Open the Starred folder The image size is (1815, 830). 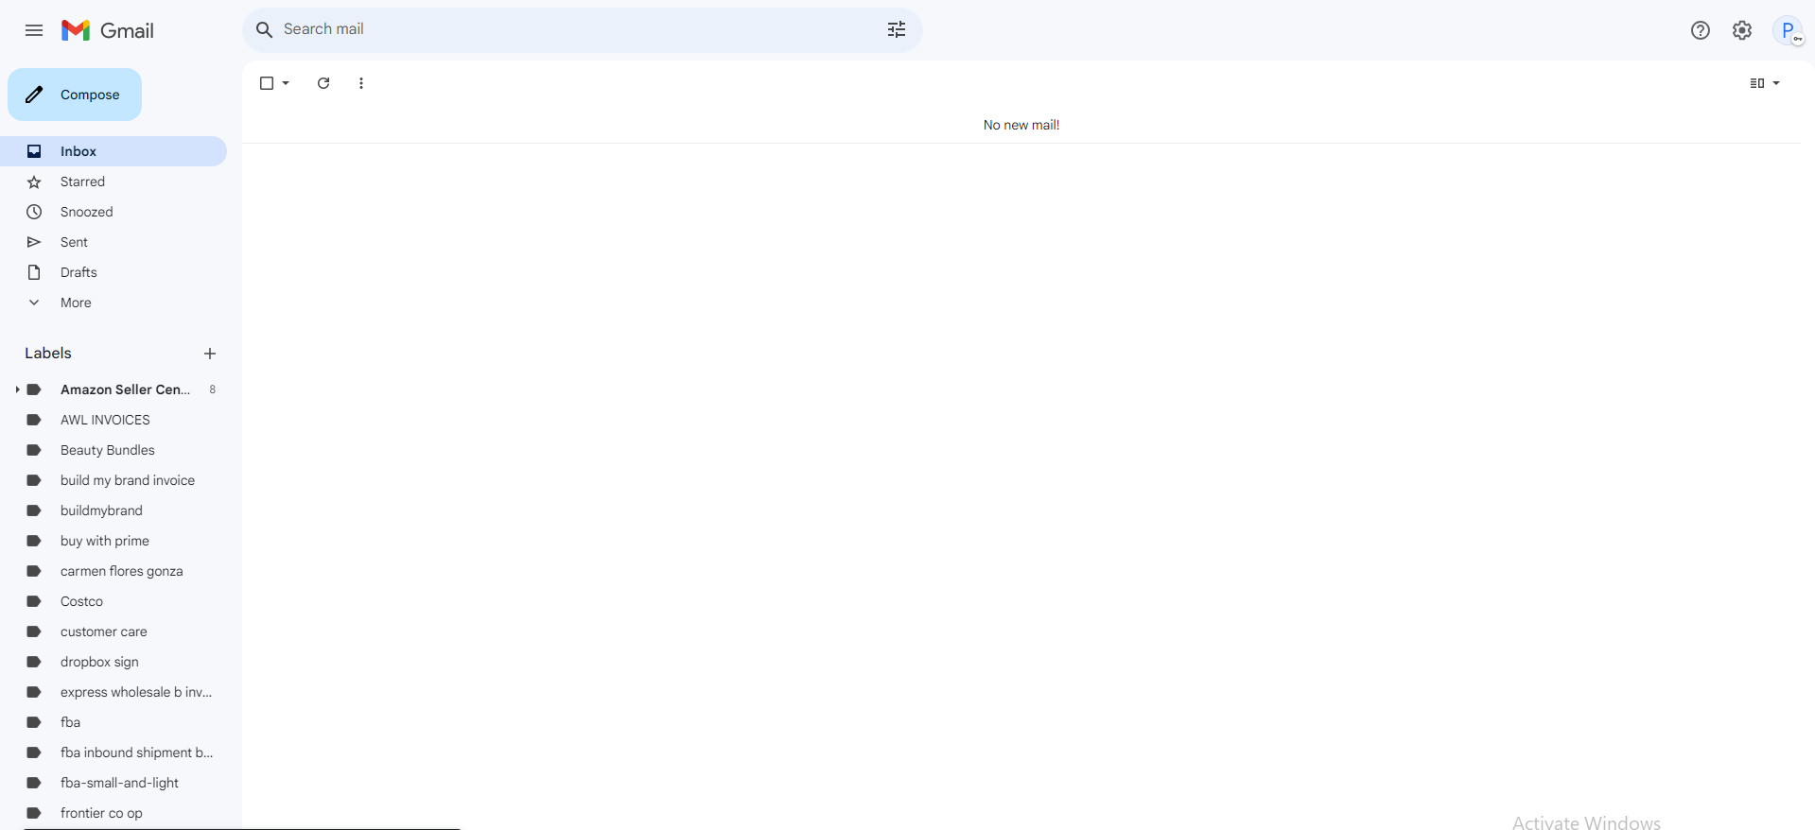coord(113,182)
